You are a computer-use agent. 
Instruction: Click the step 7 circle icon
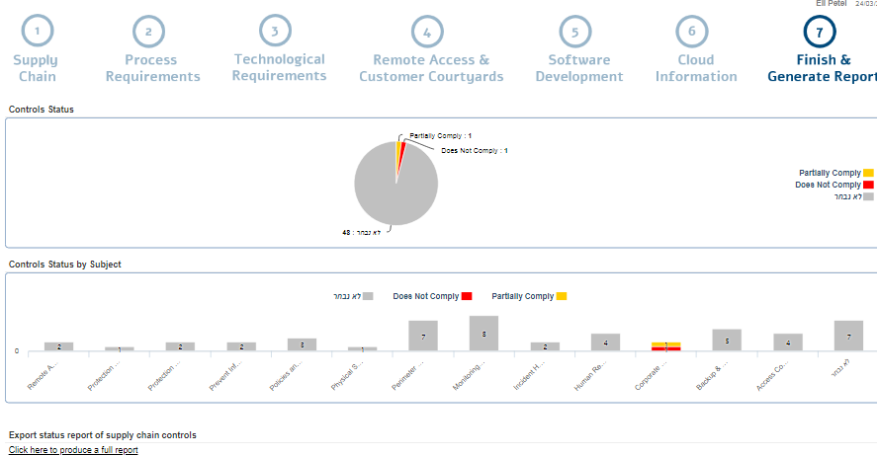pos(820,32)
